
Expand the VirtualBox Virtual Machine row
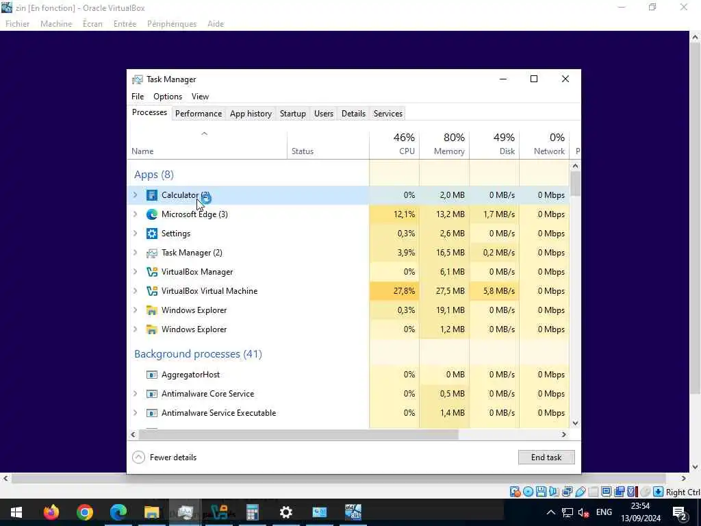pos(136,291)
